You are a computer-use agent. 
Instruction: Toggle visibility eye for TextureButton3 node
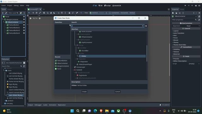(24, 30)
